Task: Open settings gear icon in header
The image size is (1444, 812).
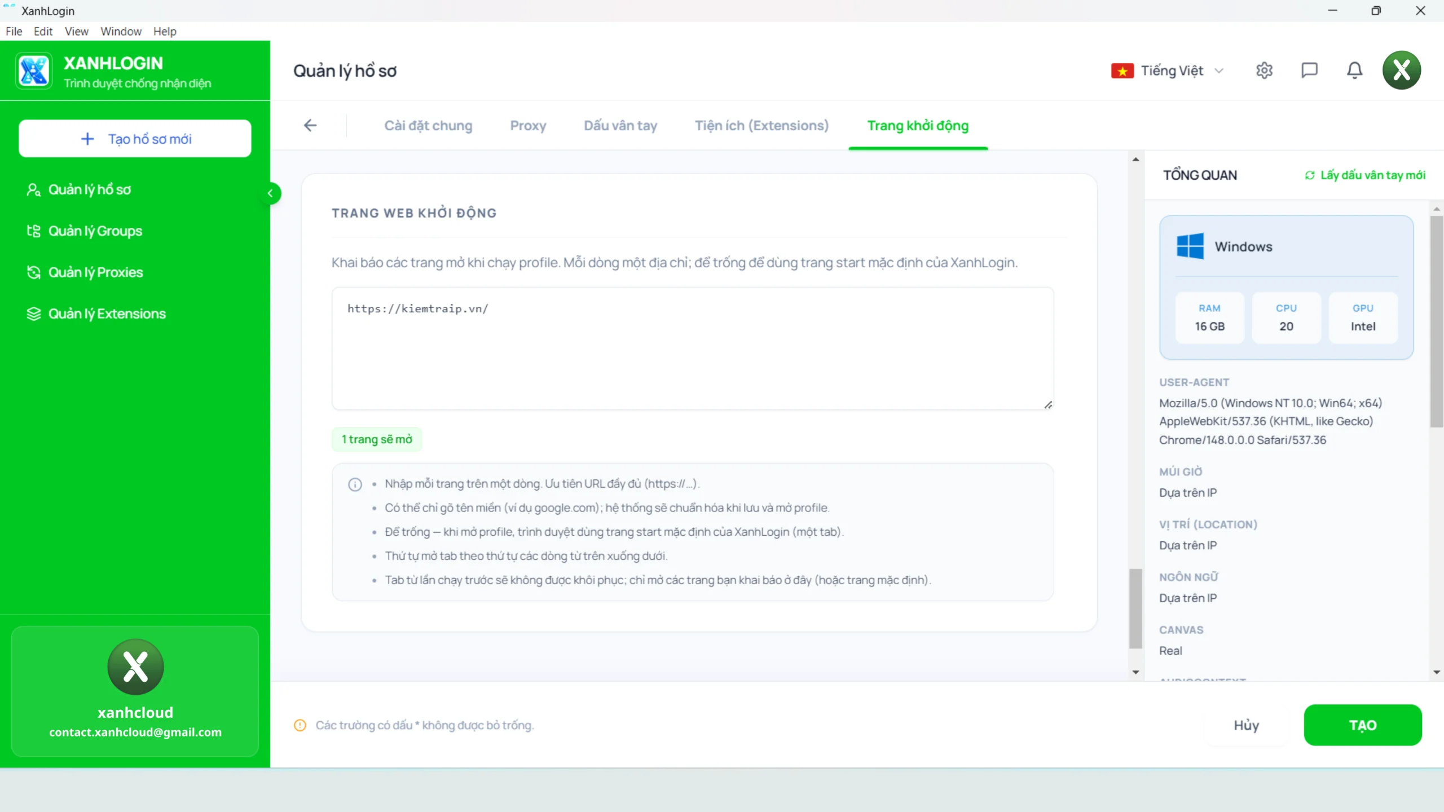Action: pyautogui.click(x=1264, y=70)
